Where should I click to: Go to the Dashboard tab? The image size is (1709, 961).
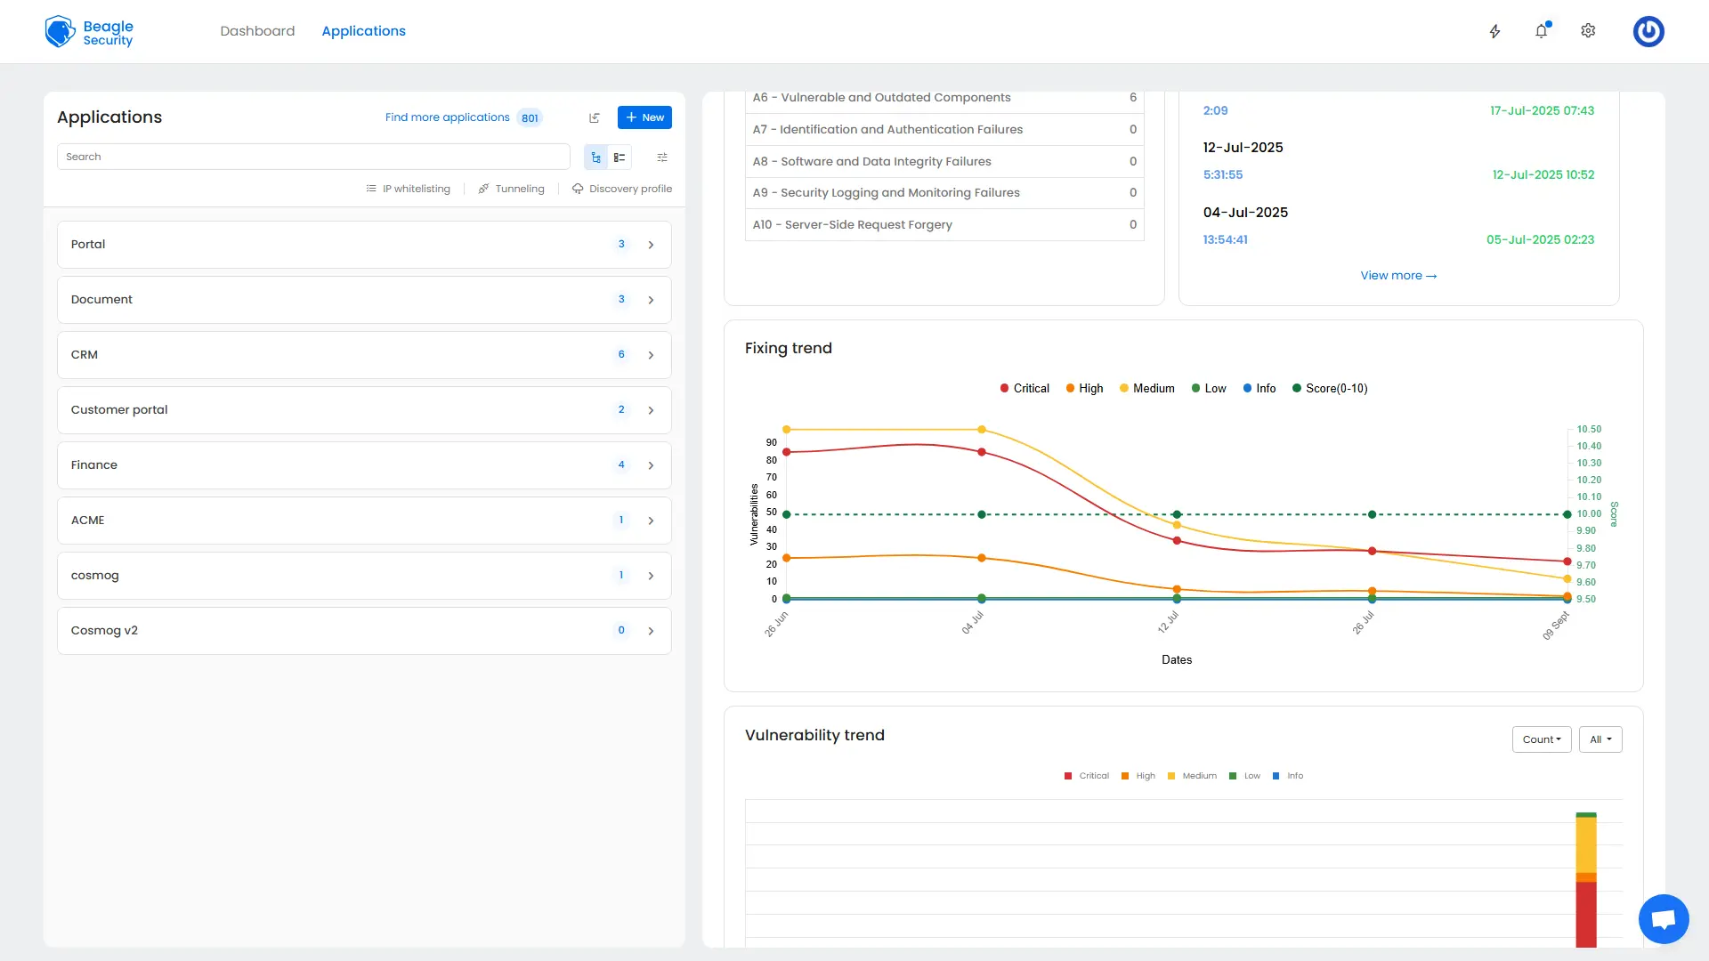(x=257, y=31)
